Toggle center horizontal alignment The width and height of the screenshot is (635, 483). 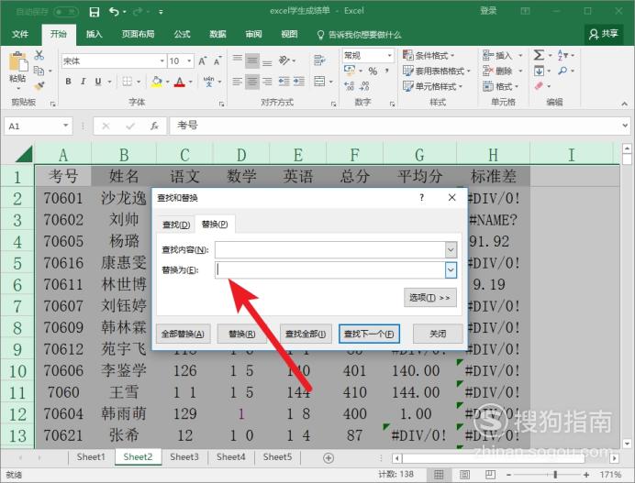[x=252, y=82]
